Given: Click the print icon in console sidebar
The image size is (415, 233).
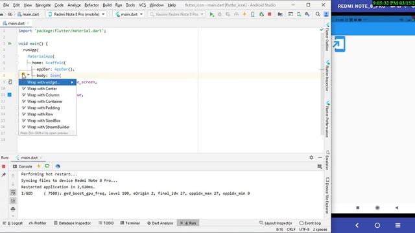Looking at the screenshot, I should click(13, 209).
